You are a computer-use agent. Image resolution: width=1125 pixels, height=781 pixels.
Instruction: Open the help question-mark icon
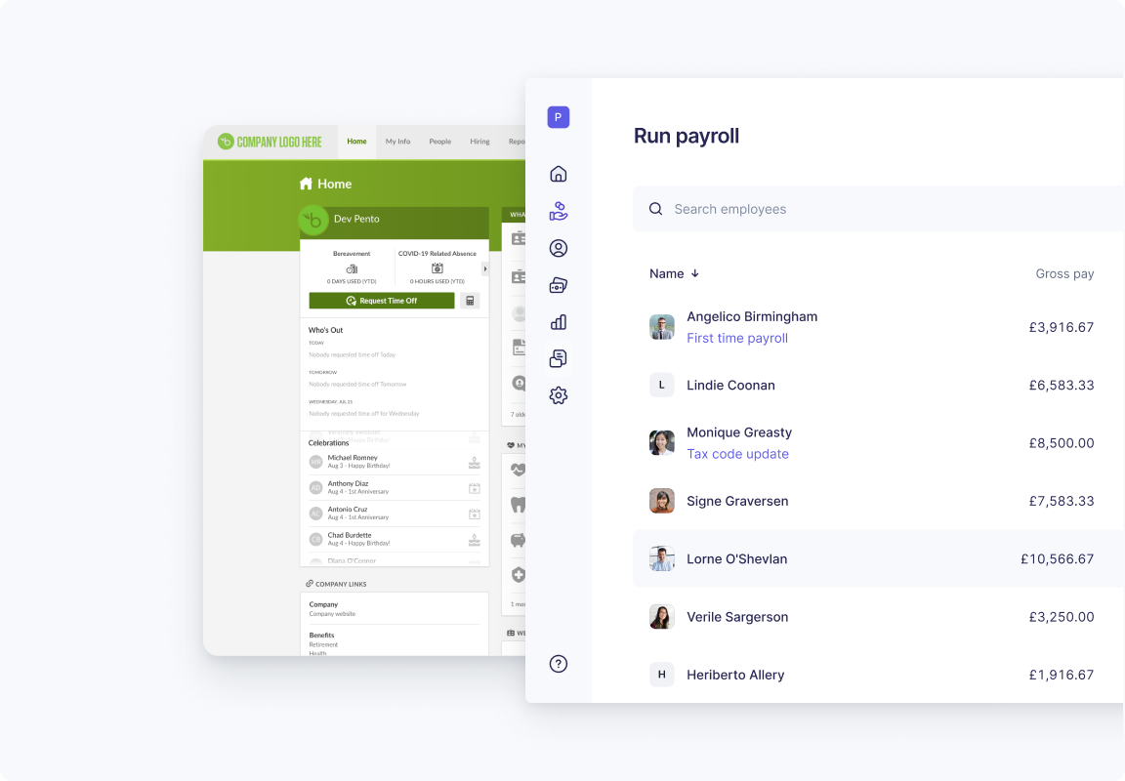click(x=559, y=664)
